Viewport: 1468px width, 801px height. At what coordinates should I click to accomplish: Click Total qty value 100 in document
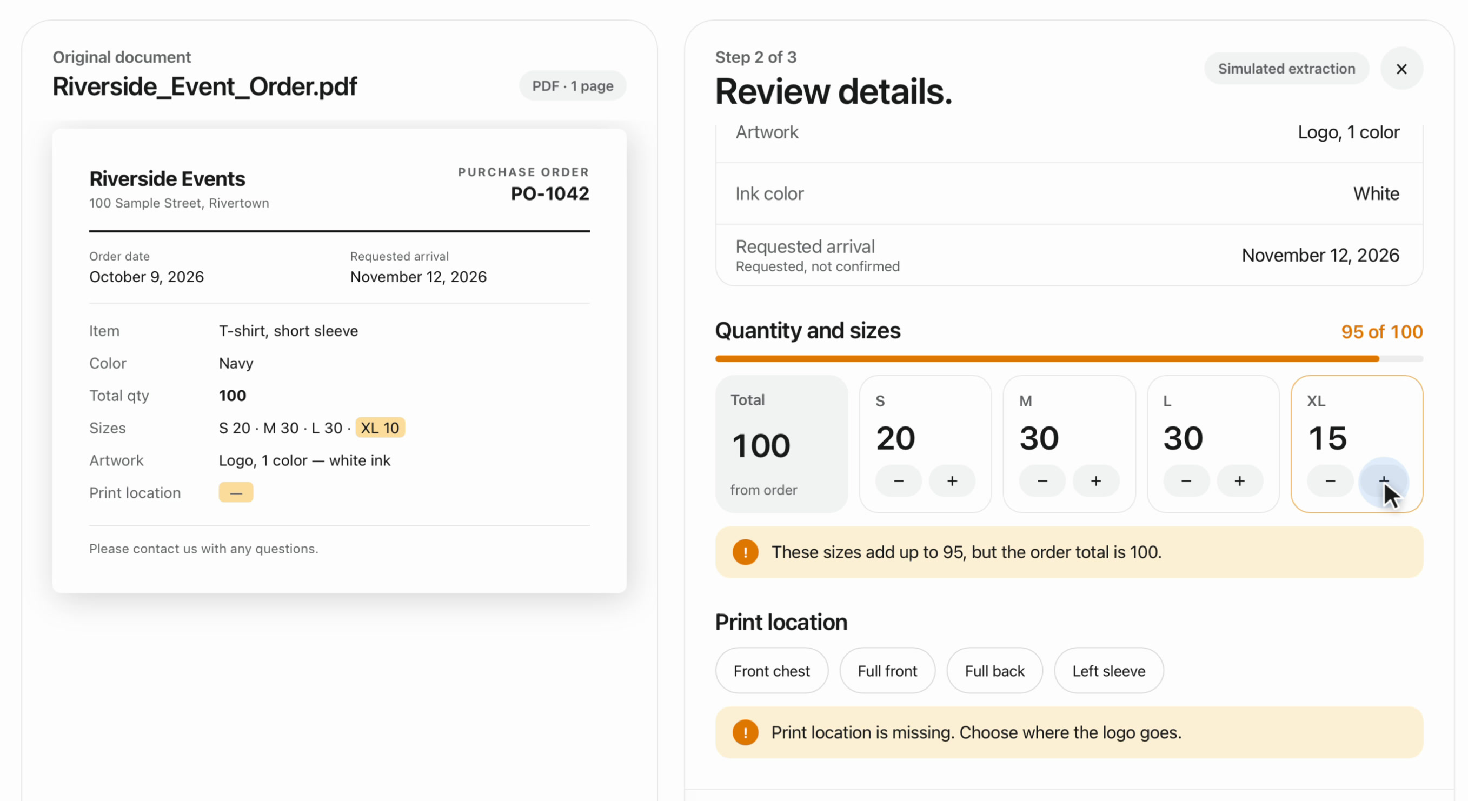coord(233,396)
